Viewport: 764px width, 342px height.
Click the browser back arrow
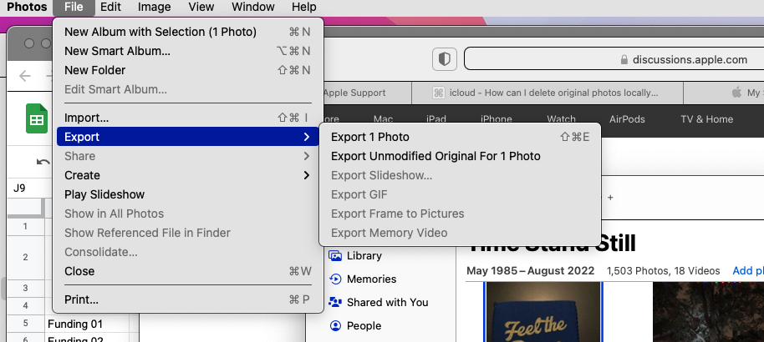(25, 76)
